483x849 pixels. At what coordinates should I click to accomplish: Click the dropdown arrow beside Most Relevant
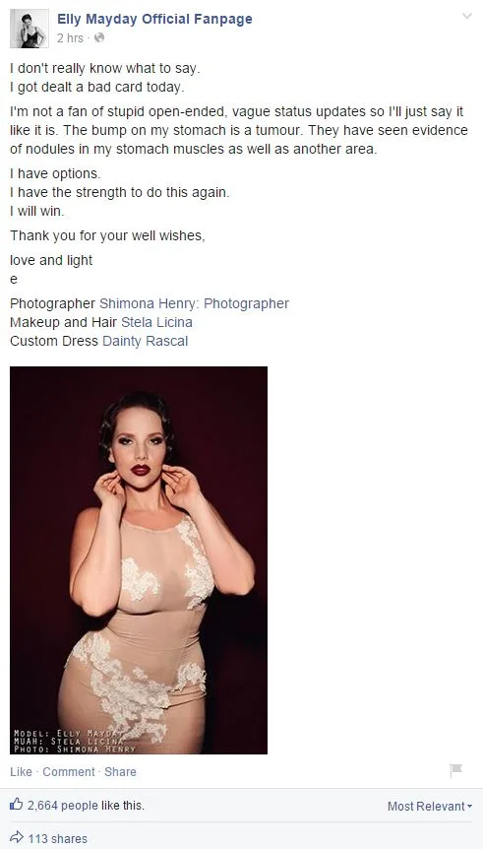click(469, 807)
